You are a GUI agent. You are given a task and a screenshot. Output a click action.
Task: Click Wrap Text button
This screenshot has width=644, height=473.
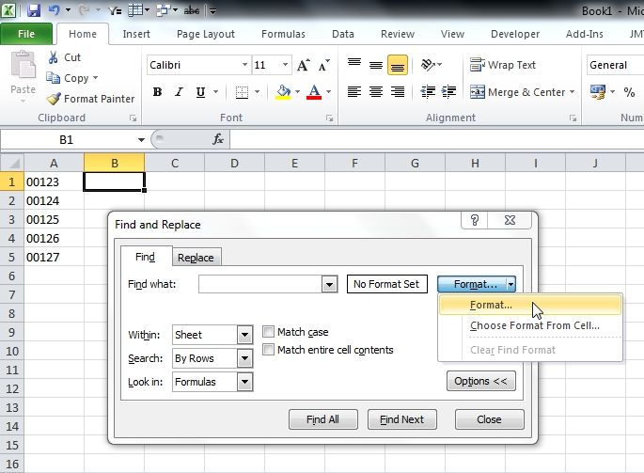pyautogui.click(x=503, y=65)
